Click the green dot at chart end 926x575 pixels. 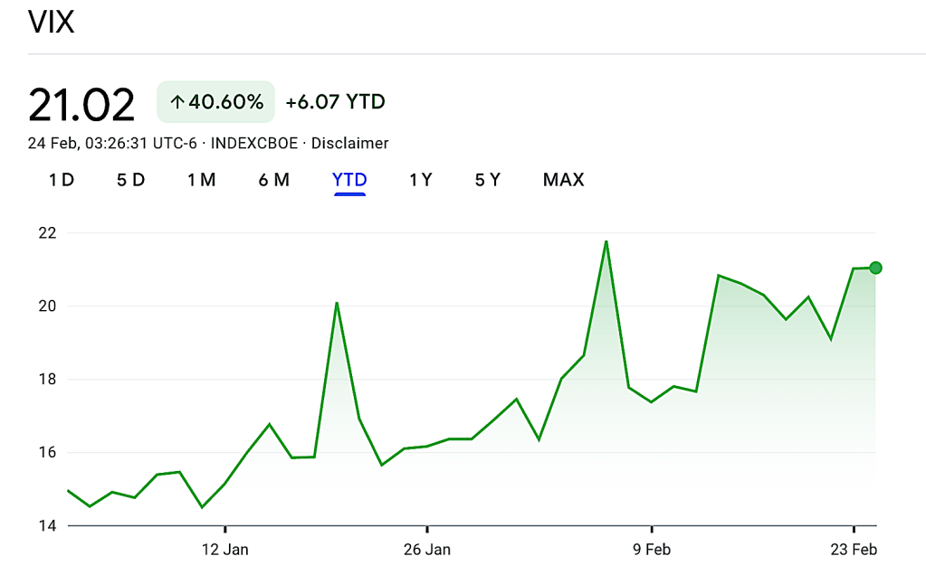875,268
